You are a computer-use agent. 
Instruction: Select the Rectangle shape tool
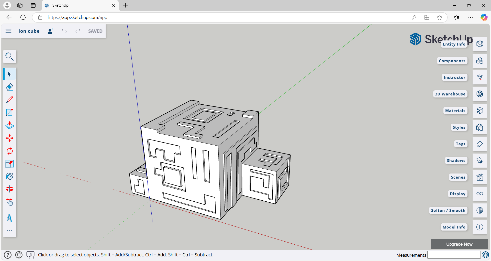(x=10, y=113)
